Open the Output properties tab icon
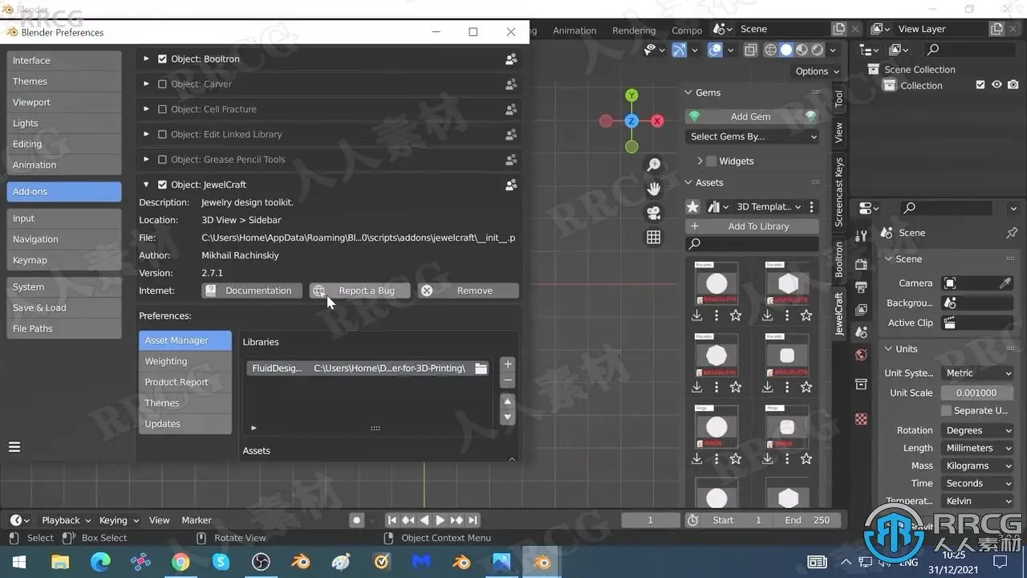 pyautogui.click(x=861, y=287)
